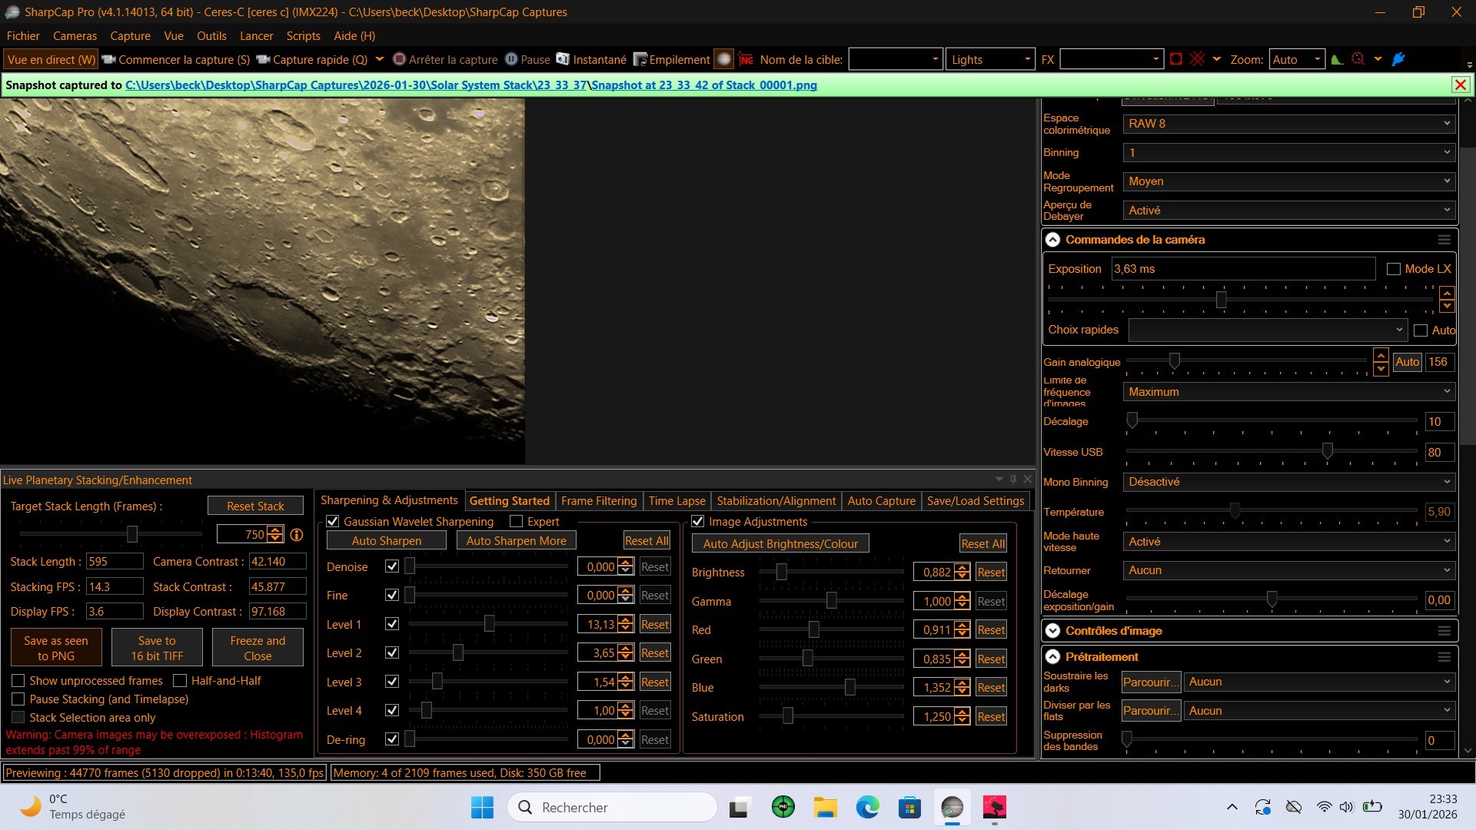1476x830 pixels.
Task: Toggle Gaussian Wavelet Sharpening checkbox
Action: pyautogui.click(x=333, y=521)
